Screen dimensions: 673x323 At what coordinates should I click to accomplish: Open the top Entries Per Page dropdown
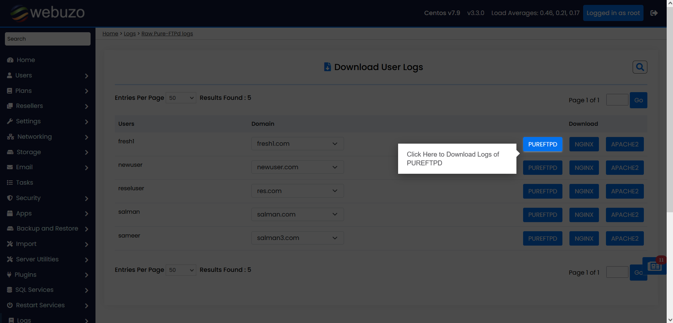pyautogui.click(x=181, y=98)
